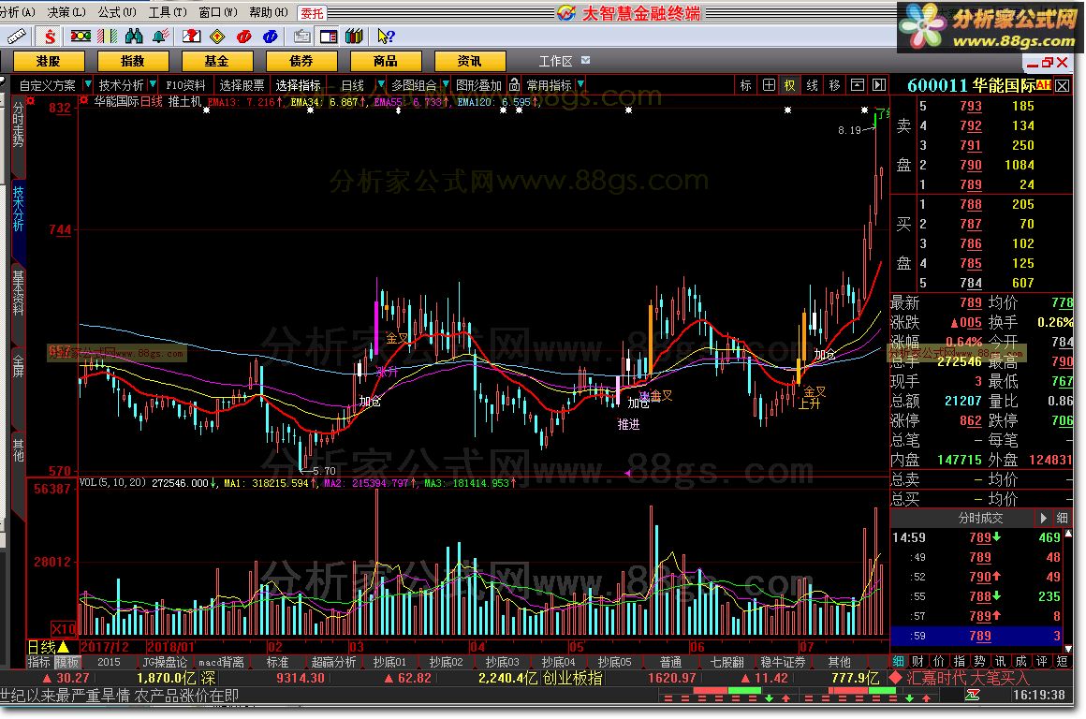Switch to the 抄底01 template tab
Screen dimensions: 1086x719
(x=390, y=662)
